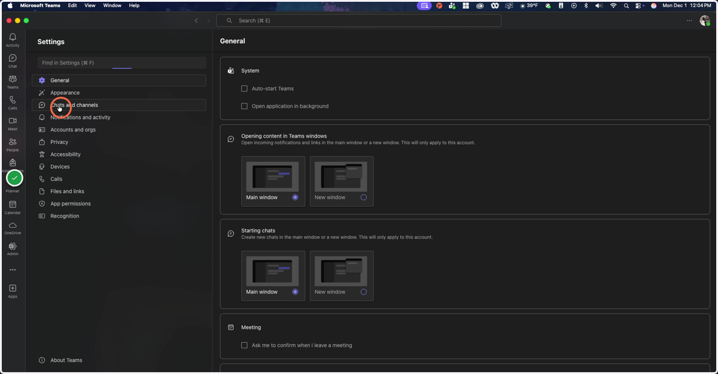Open the Creative Cloud menu bar icon

480,5
